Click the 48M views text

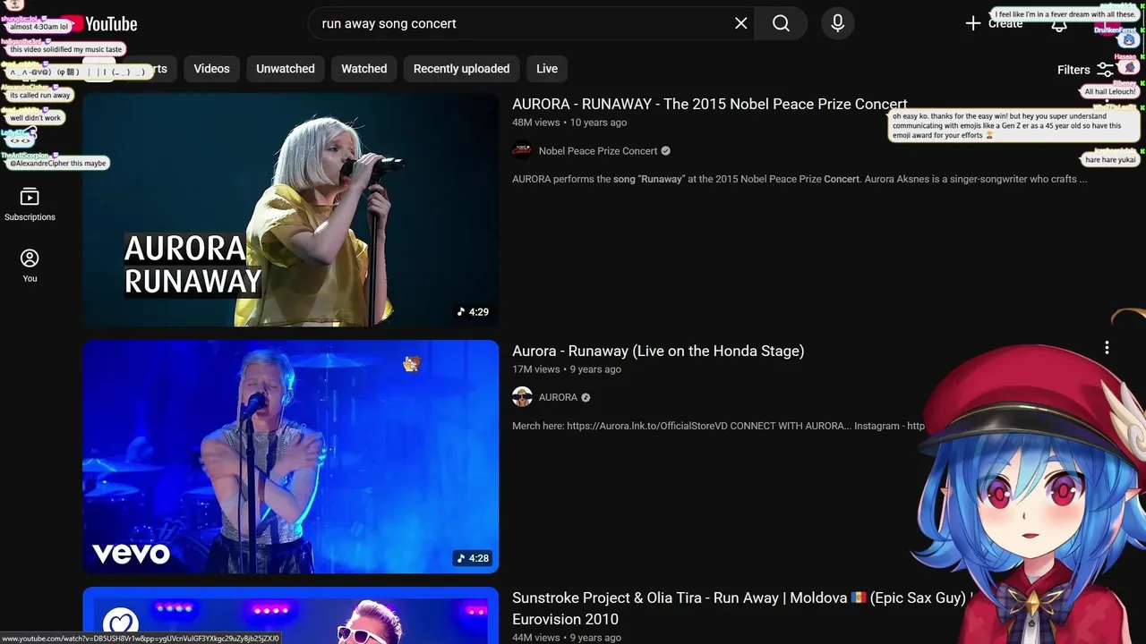535,123
